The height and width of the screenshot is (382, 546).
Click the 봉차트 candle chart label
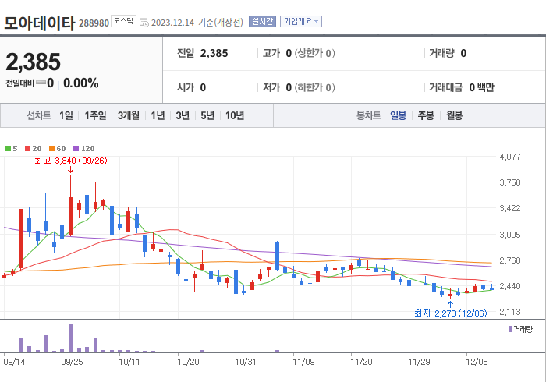click(x=368, y=115)
